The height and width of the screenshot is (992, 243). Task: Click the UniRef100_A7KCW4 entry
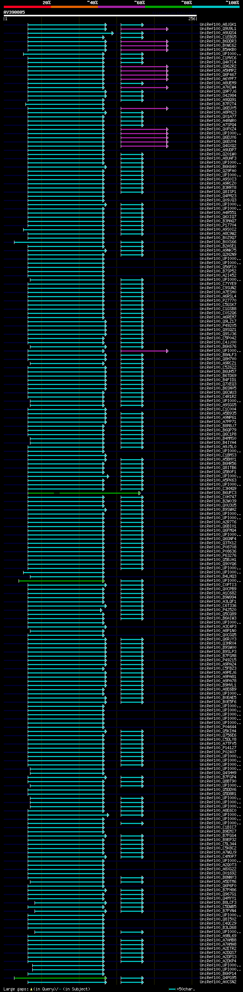click(218, 87)
